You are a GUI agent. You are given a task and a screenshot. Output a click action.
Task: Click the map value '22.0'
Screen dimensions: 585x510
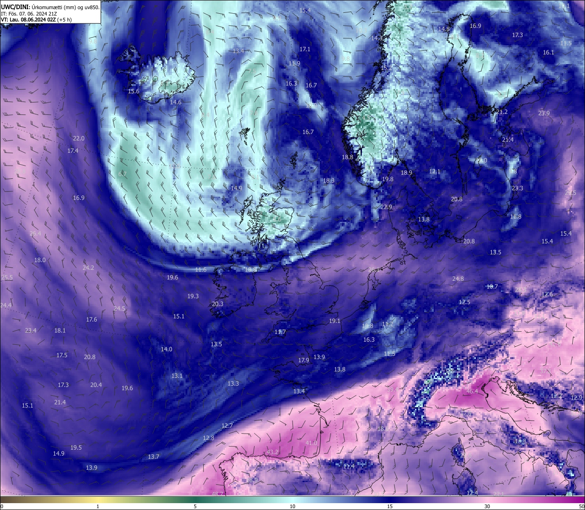point(79,138)
